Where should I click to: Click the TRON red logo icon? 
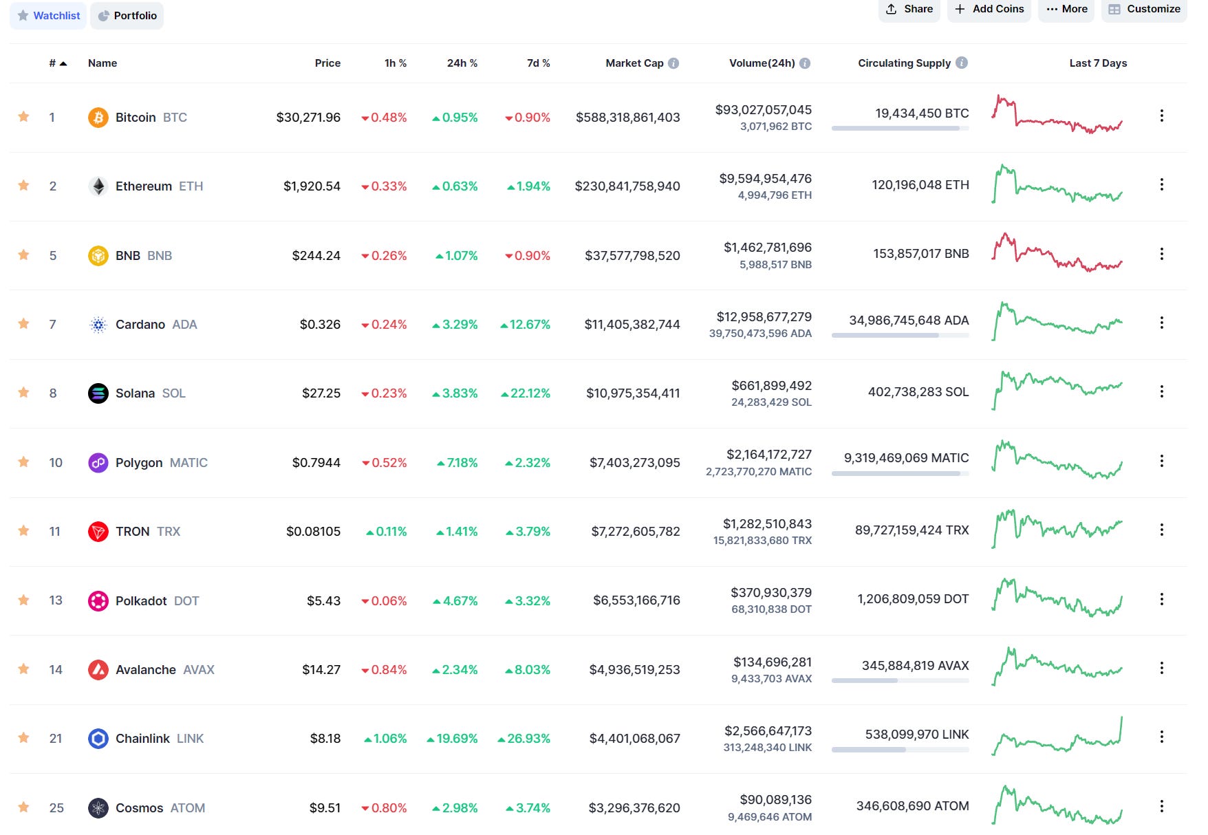(98, 532)
